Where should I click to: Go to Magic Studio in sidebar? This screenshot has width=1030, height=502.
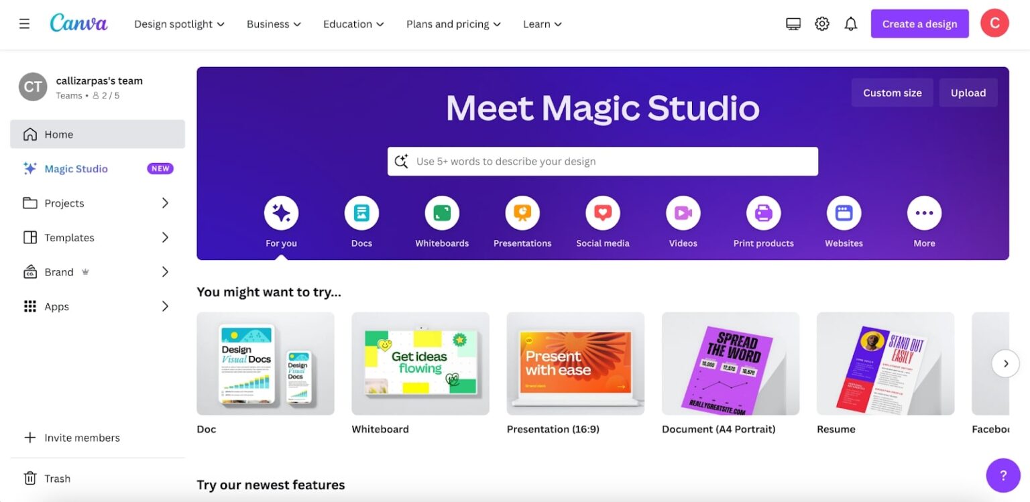(76, 169)
